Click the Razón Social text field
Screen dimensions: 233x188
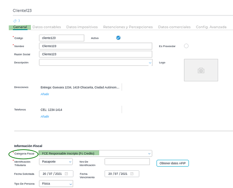(95, 54)
